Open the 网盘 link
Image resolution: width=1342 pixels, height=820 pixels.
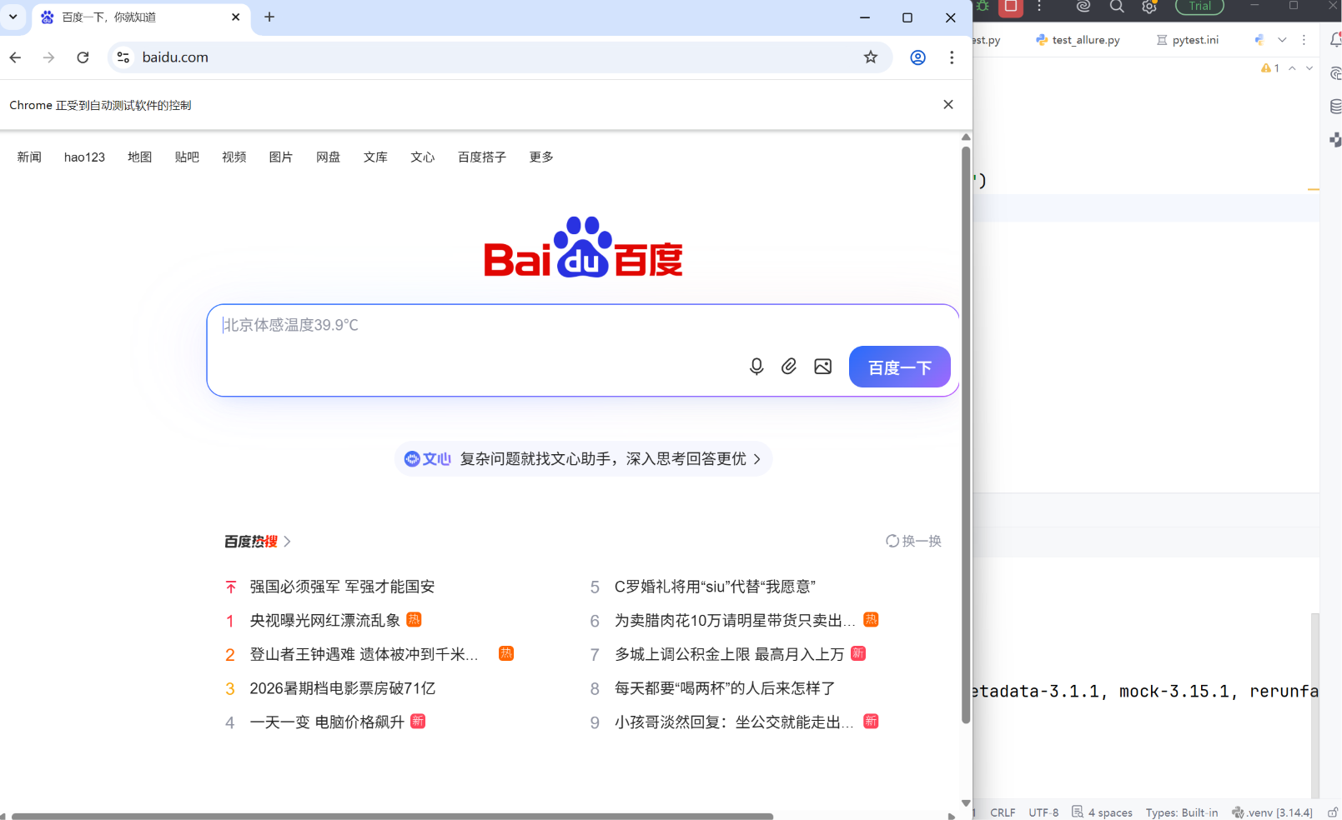tap(329, 157)
